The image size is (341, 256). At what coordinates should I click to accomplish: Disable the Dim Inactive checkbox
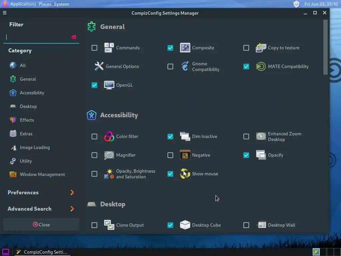[x=170, y=136]
